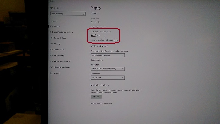Open Night light settings link
Screen dimensions: 220x124
point(98,27)
